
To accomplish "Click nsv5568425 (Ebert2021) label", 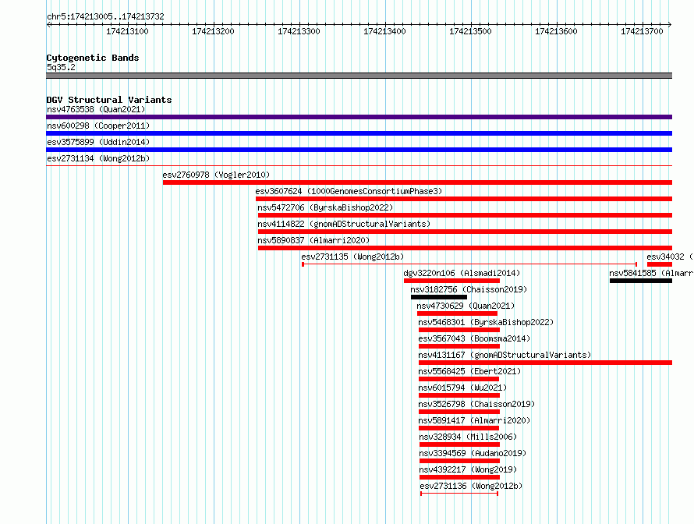I will point(469,371).
